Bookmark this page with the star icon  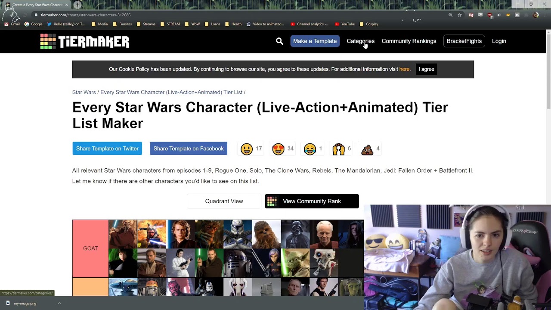tap(460, 15)
